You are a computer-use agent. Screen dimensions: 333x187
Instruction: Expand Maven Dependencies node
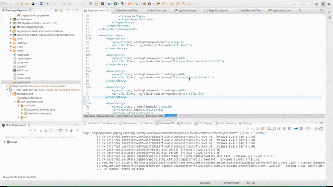[x=11, y=27]
